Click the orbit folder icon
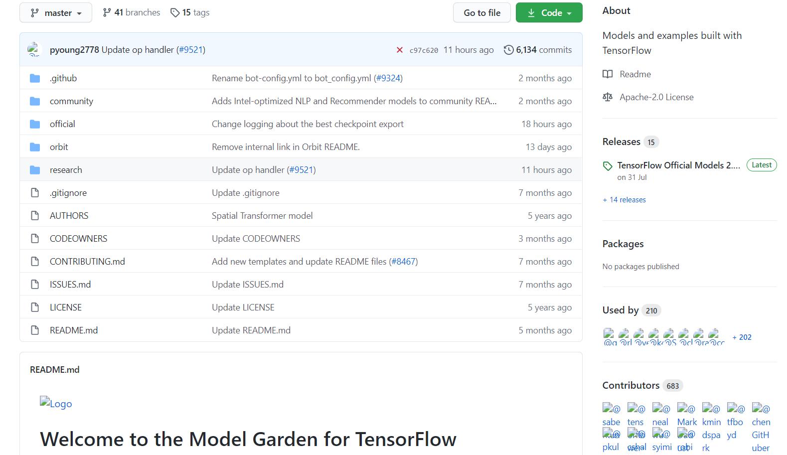The width and height of the screenshot is (787, 455). pyautogui.click(x=35, y=147)
